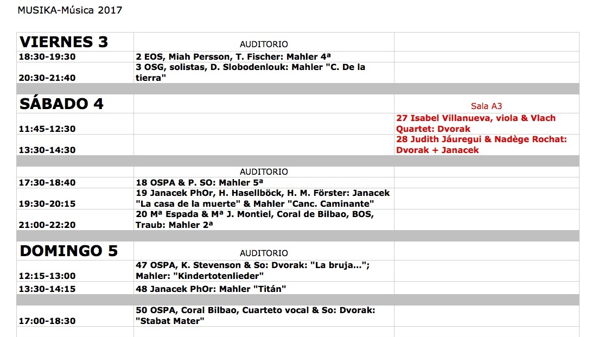Select the 21:00-22:20 time slot cell
598x337 pixels.
coord(47,225)
